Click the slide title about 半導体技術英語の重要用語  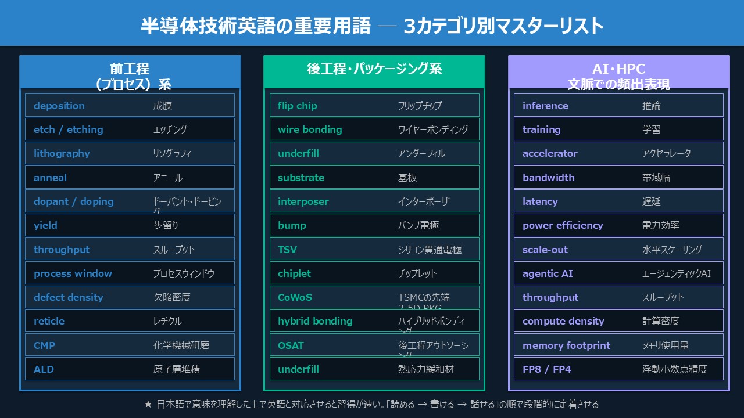372,26
